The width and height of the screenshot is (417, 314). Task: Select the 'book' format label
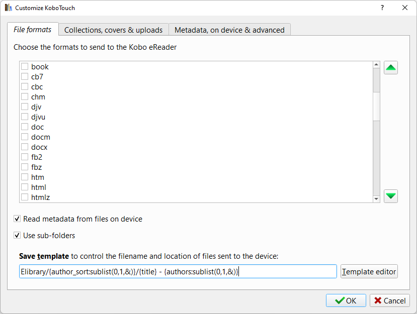click(x=40, y=67)
